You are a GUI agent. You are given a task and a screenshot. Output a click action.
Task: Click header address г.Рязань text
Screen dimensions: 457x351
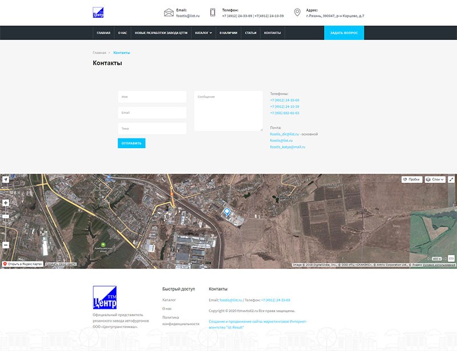[335, 16]
